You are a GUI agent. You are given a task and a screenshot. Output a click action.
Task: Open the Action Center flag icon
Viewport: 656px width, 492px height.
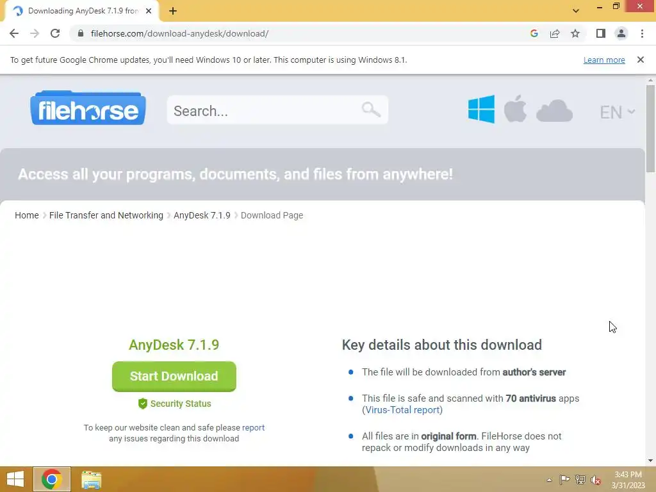pos(564,480)
